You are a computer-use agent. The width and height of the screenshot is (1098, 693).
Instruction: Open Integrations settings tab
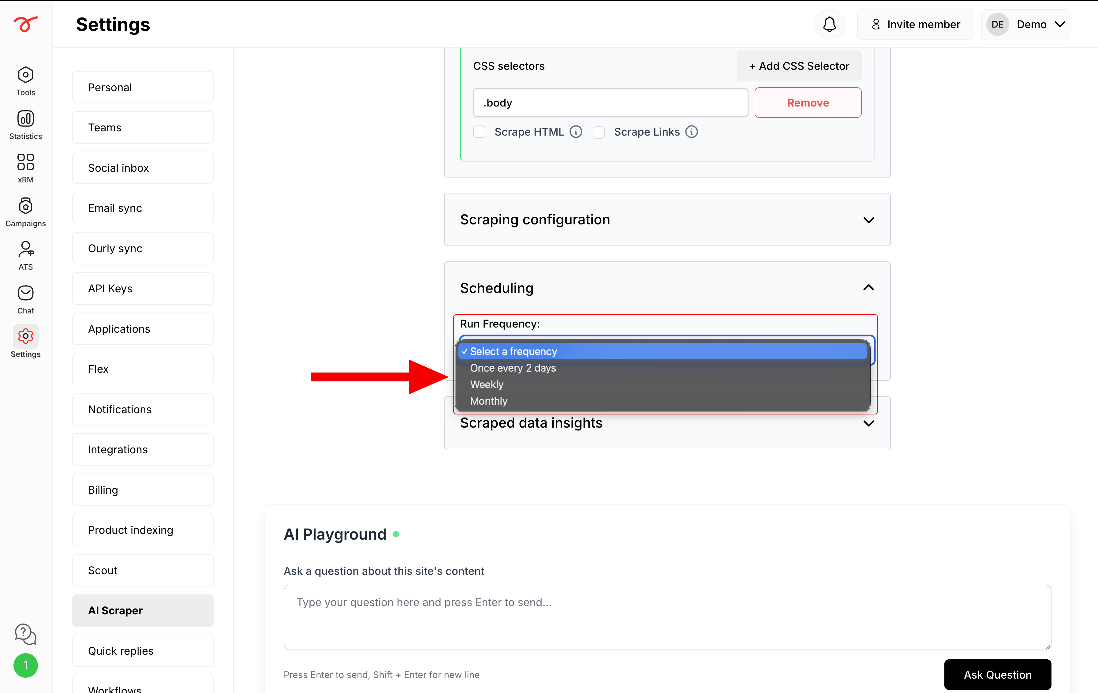click(x=143, y=449)
